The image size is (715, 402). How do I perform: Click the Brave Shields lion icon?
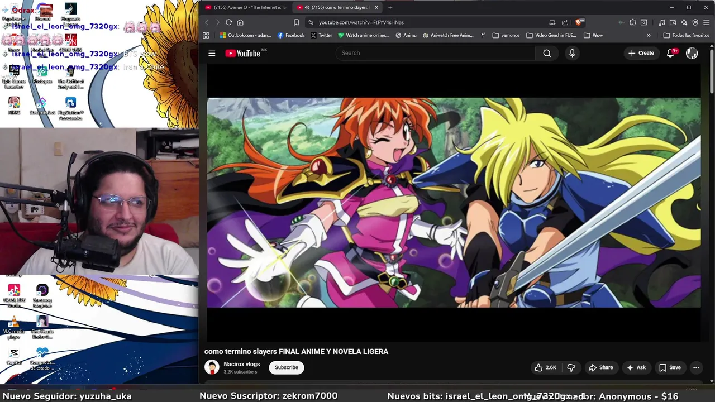579,22
